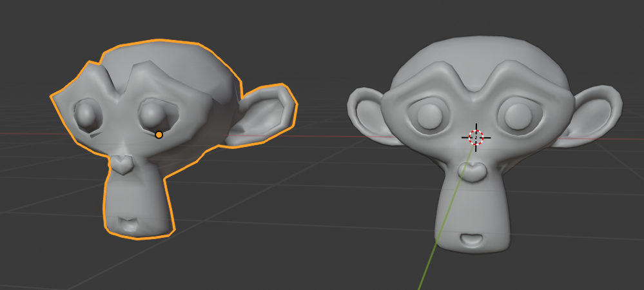This screenshot has width=644, height=290.
Task: Click the smooth monkey's right eye
Action: (519, 116)
